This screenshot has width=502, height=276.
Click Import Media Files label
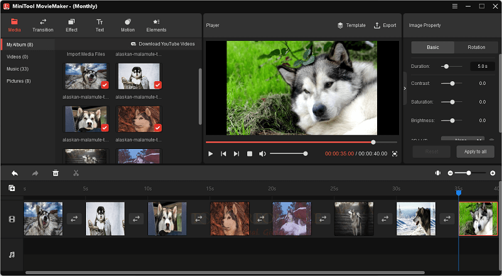tap(86, 54)
